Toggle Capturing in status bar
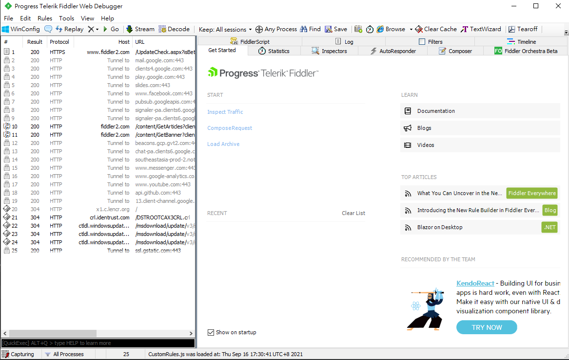Viewport: 569px width, 360px height. 18,354
